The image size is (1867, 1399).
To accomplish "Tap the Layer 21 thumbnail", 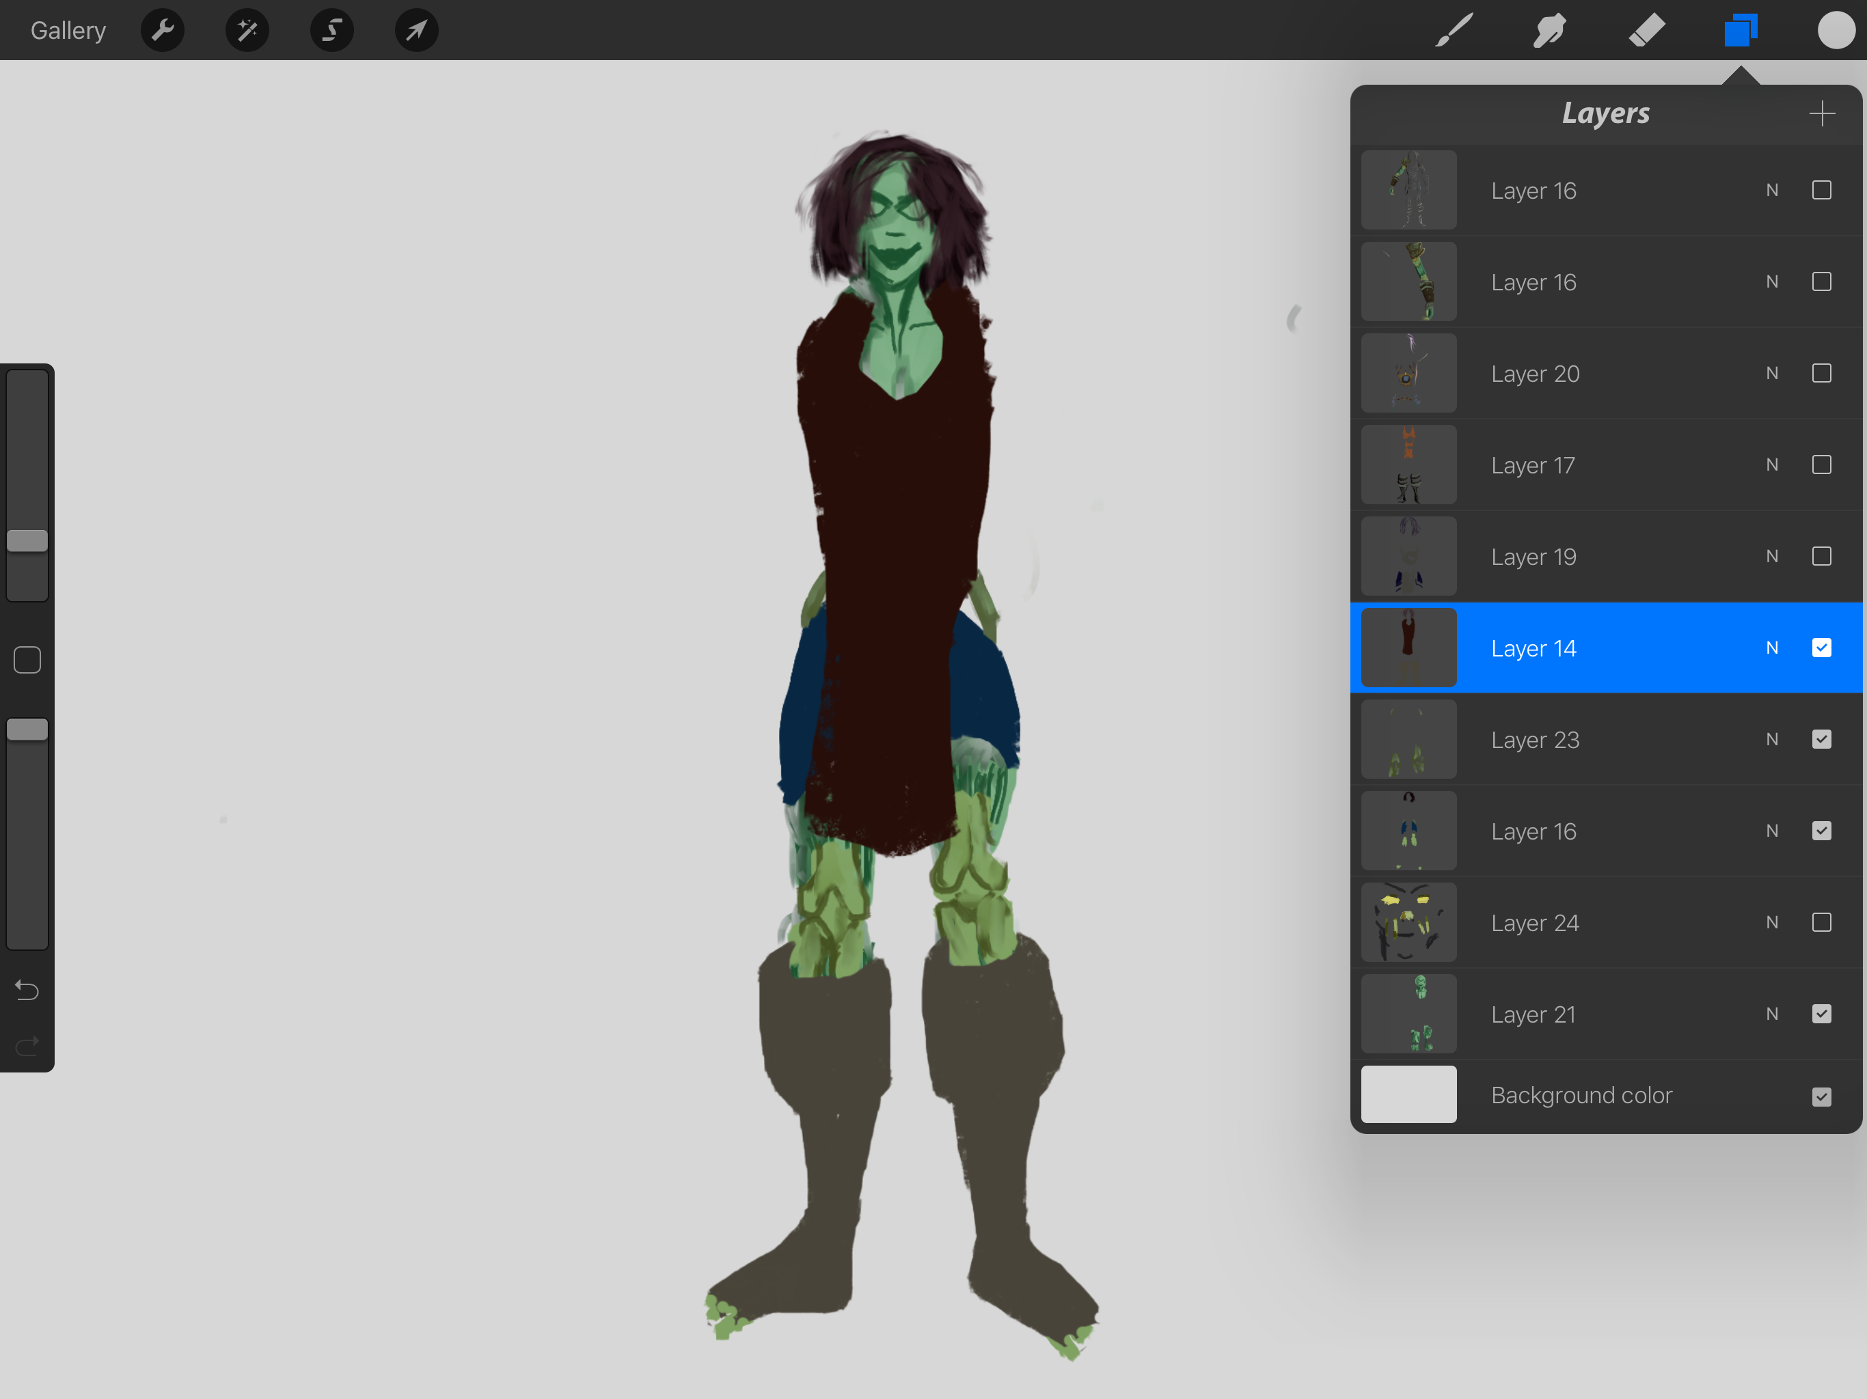I will click(1408, 1014).
